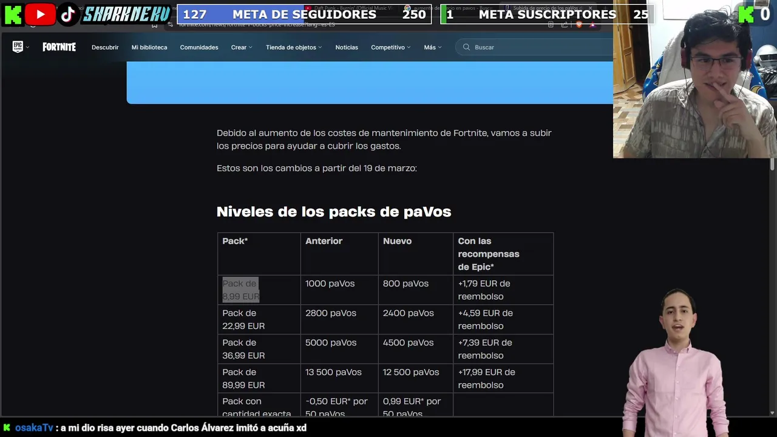Click the Kick logo in the chat ticker
777x437 pixels.
[7, 428]
